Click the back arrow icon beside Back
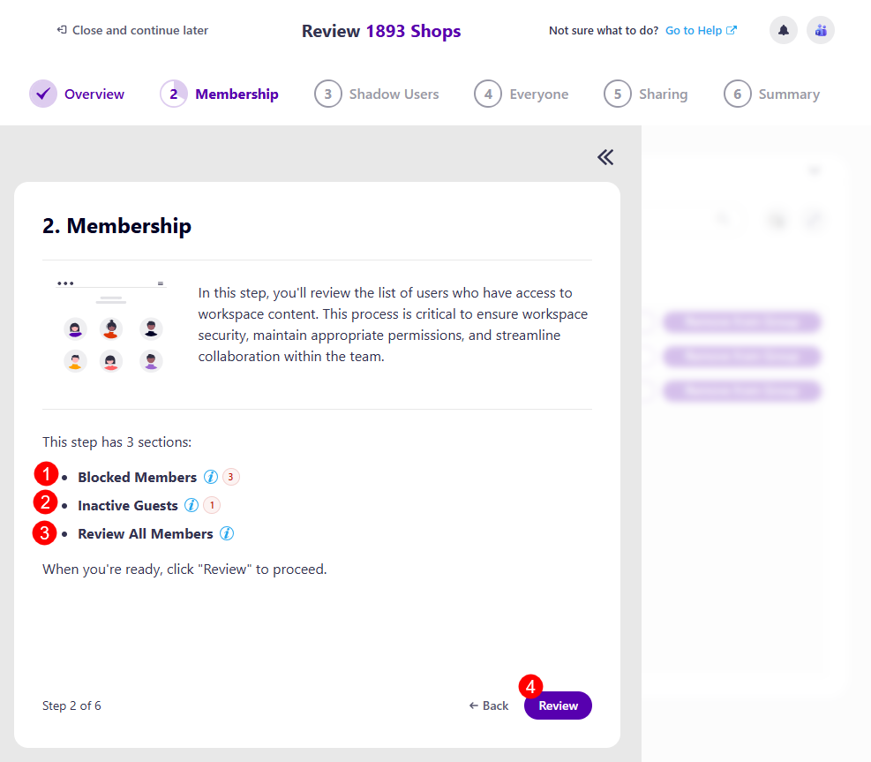 (x=473, y=705)
